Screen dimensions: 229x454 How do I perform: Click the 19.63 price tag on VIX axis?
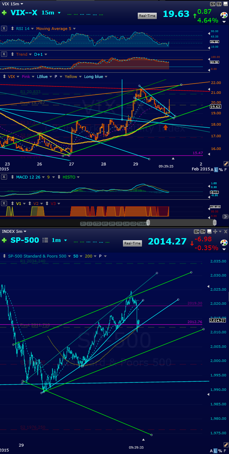click(x=215, y=106)
